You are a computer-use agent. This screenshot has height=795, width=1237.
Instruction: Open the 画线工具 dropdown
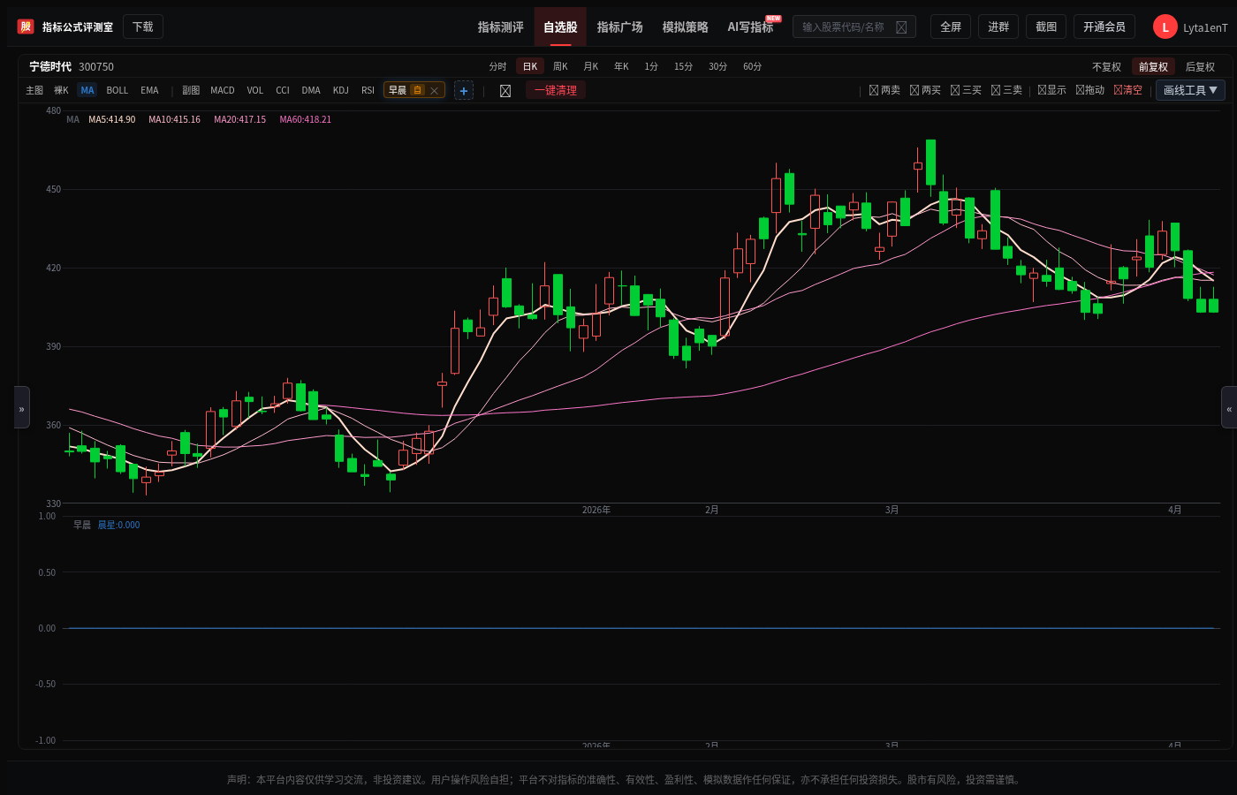[x=1190, y=90]
